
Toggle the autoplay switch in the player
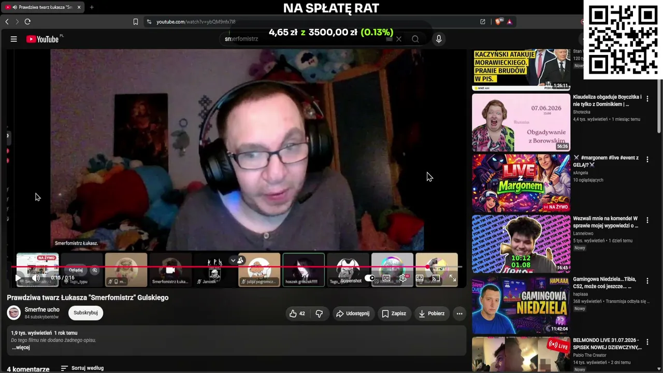click(370, 278)
